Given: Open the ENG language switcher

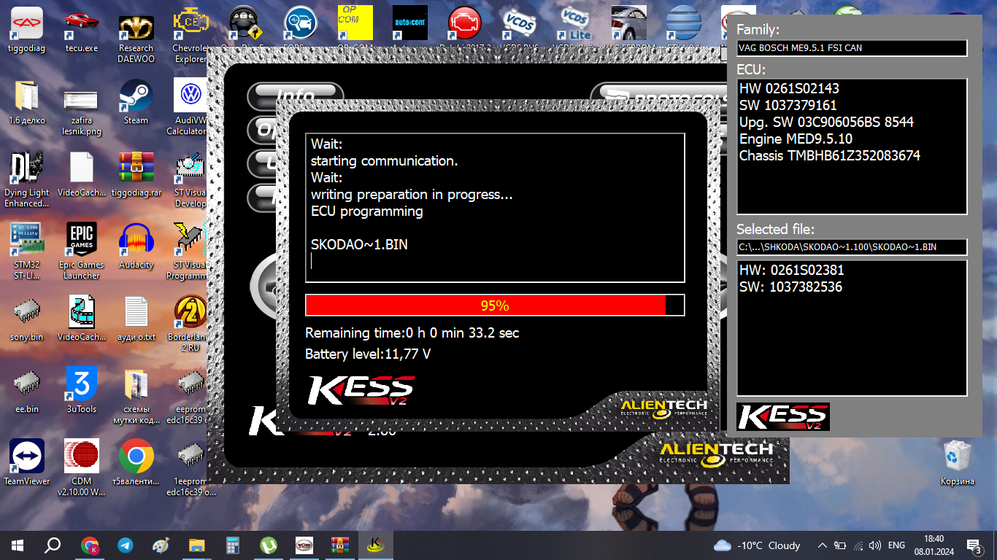Looking at the screenshot, I should [896, 545].
